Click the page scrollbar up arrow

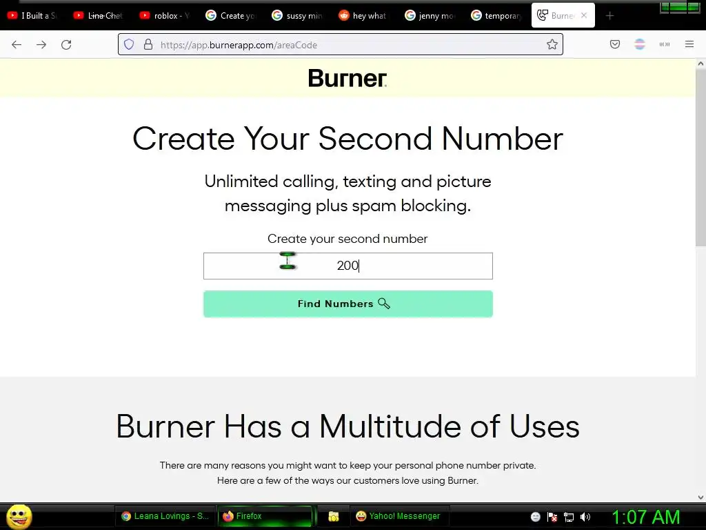pyautogui.click(x=700, y=64)
